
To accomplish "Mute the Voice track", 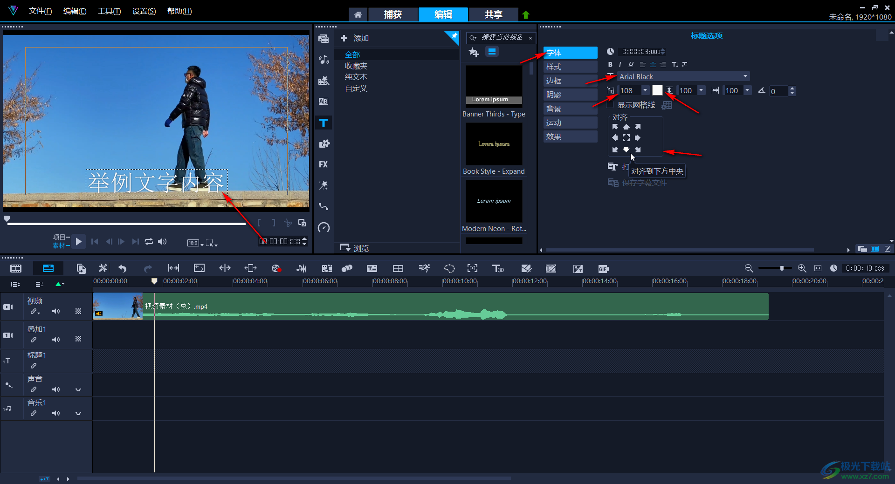I will click(56, 389).
